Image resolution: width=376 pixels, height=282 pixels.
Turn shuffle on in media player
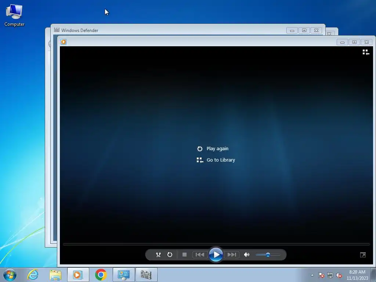pos(158,255)
